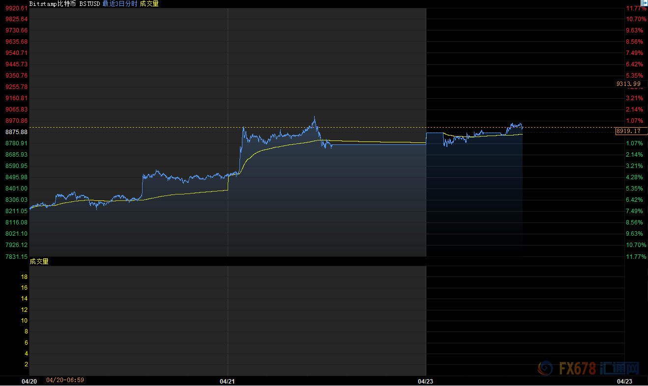Click volume axis value 18
The image size is (648, 386).
(24, 277)
